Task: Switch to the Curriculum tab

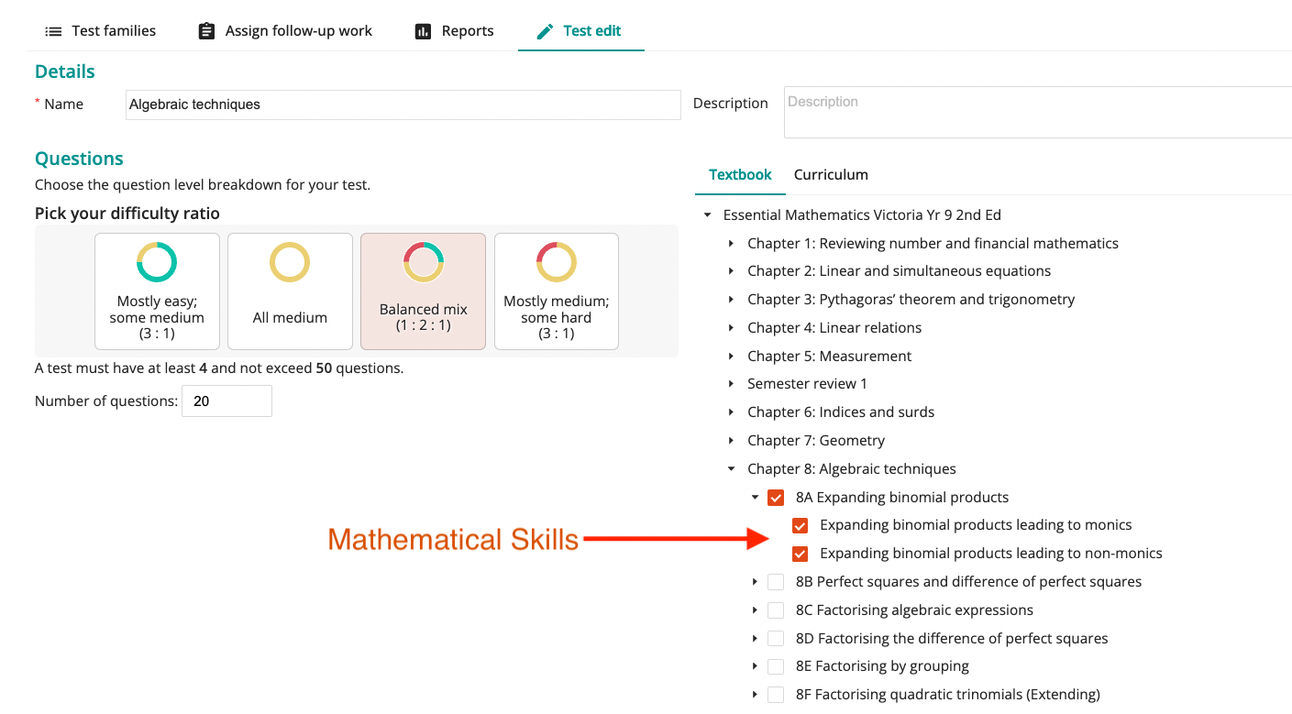Action: click(x=831, y=175)
